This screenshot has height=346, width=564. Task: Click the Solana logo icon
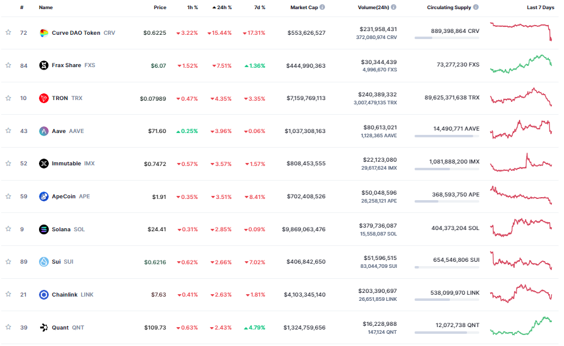click(43, 229)
